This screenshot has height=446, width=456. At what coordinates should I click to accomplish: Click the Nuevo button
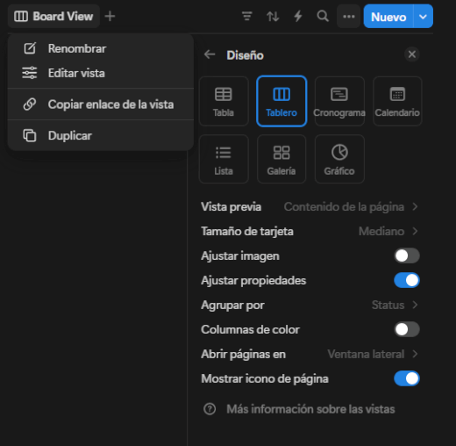click(x=388, y=17)
